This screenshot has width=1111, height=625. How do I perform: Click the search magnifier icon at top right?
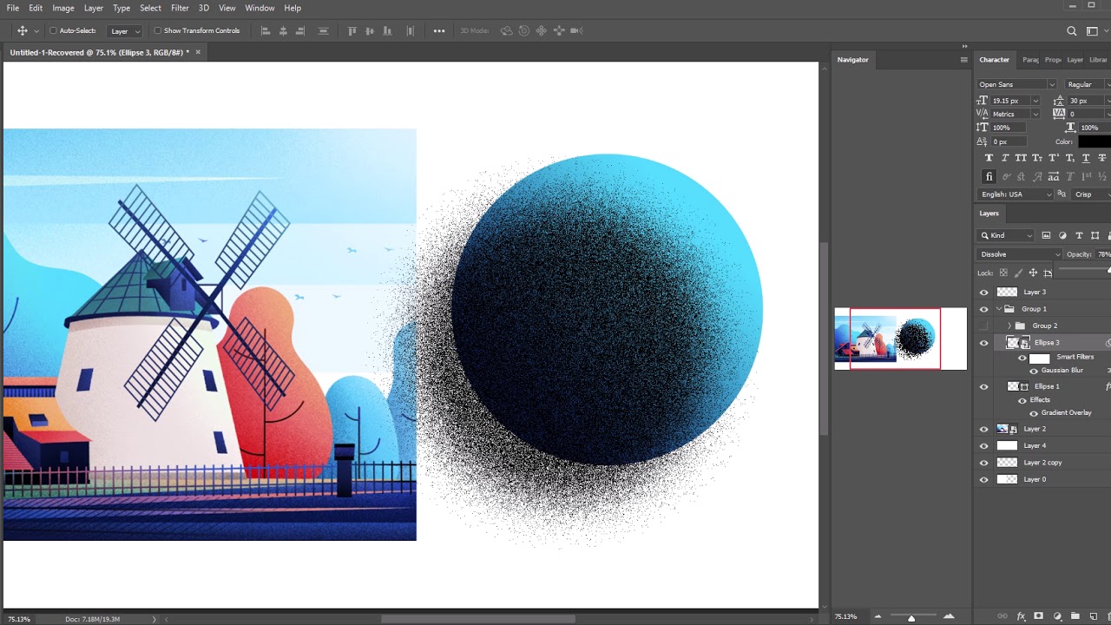(x=1072, y=30)
